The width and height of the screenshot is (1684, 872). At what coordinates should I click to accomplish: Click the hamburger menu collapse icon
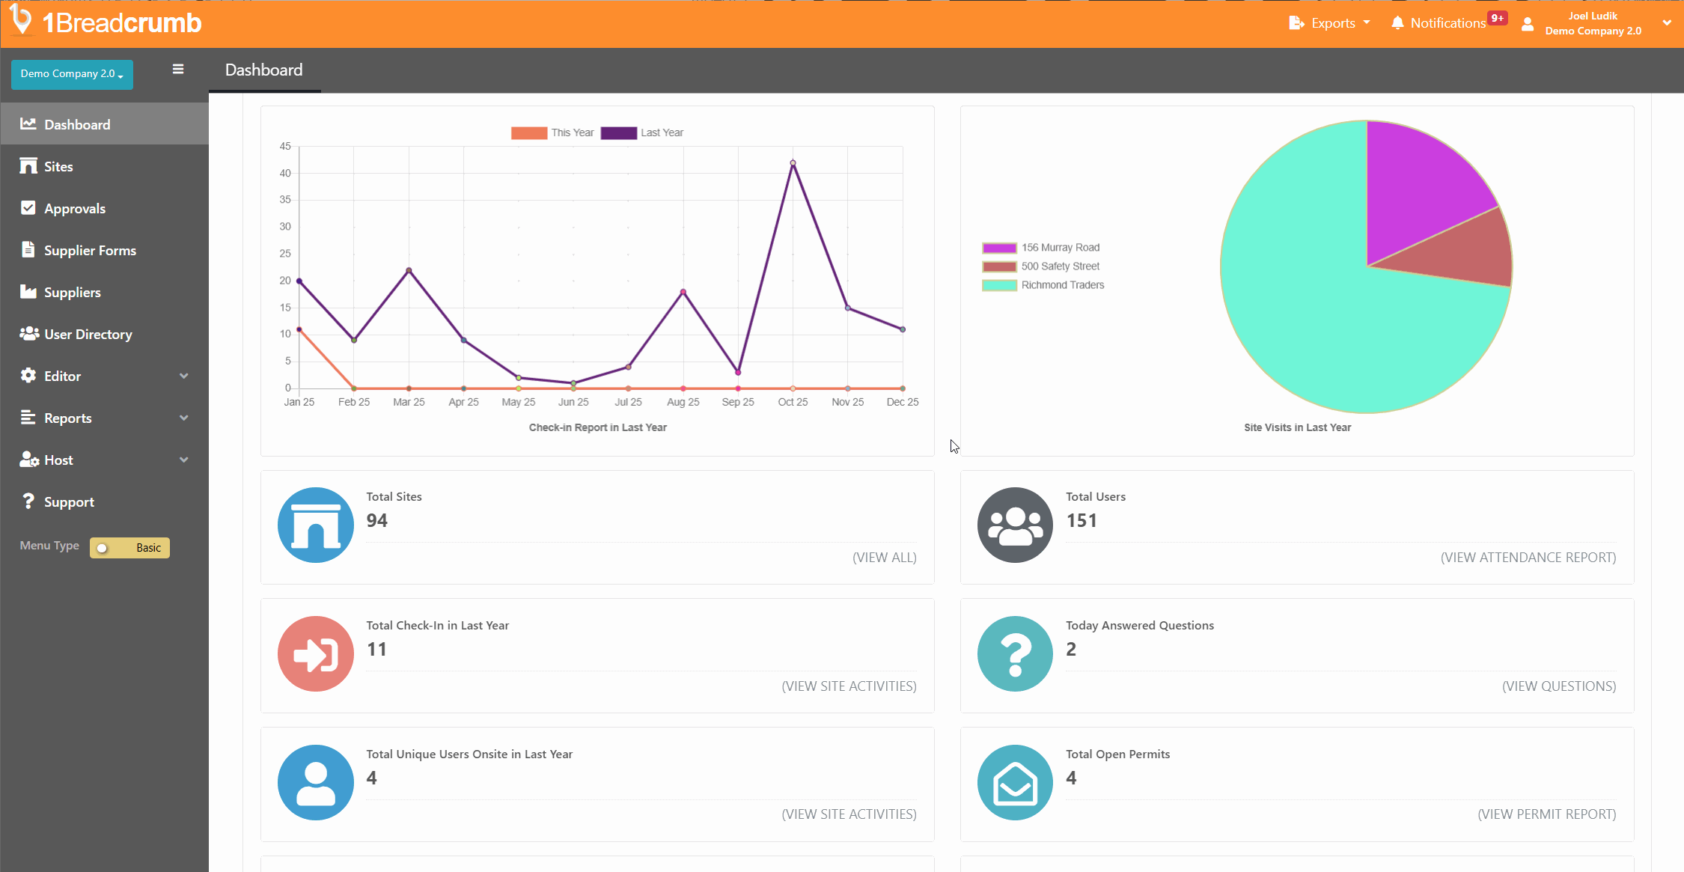tap(177, 69)
